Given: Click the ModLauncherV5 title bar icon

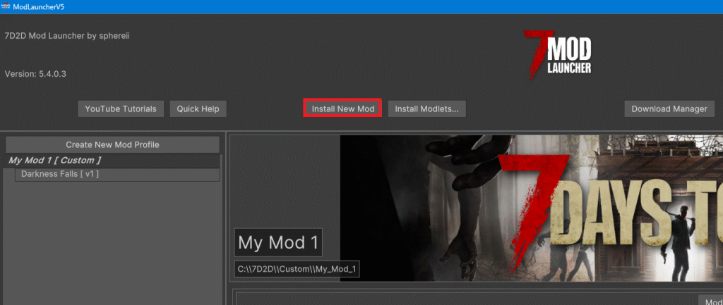Looking at the screenshot, I should click(x=6, y=6).
